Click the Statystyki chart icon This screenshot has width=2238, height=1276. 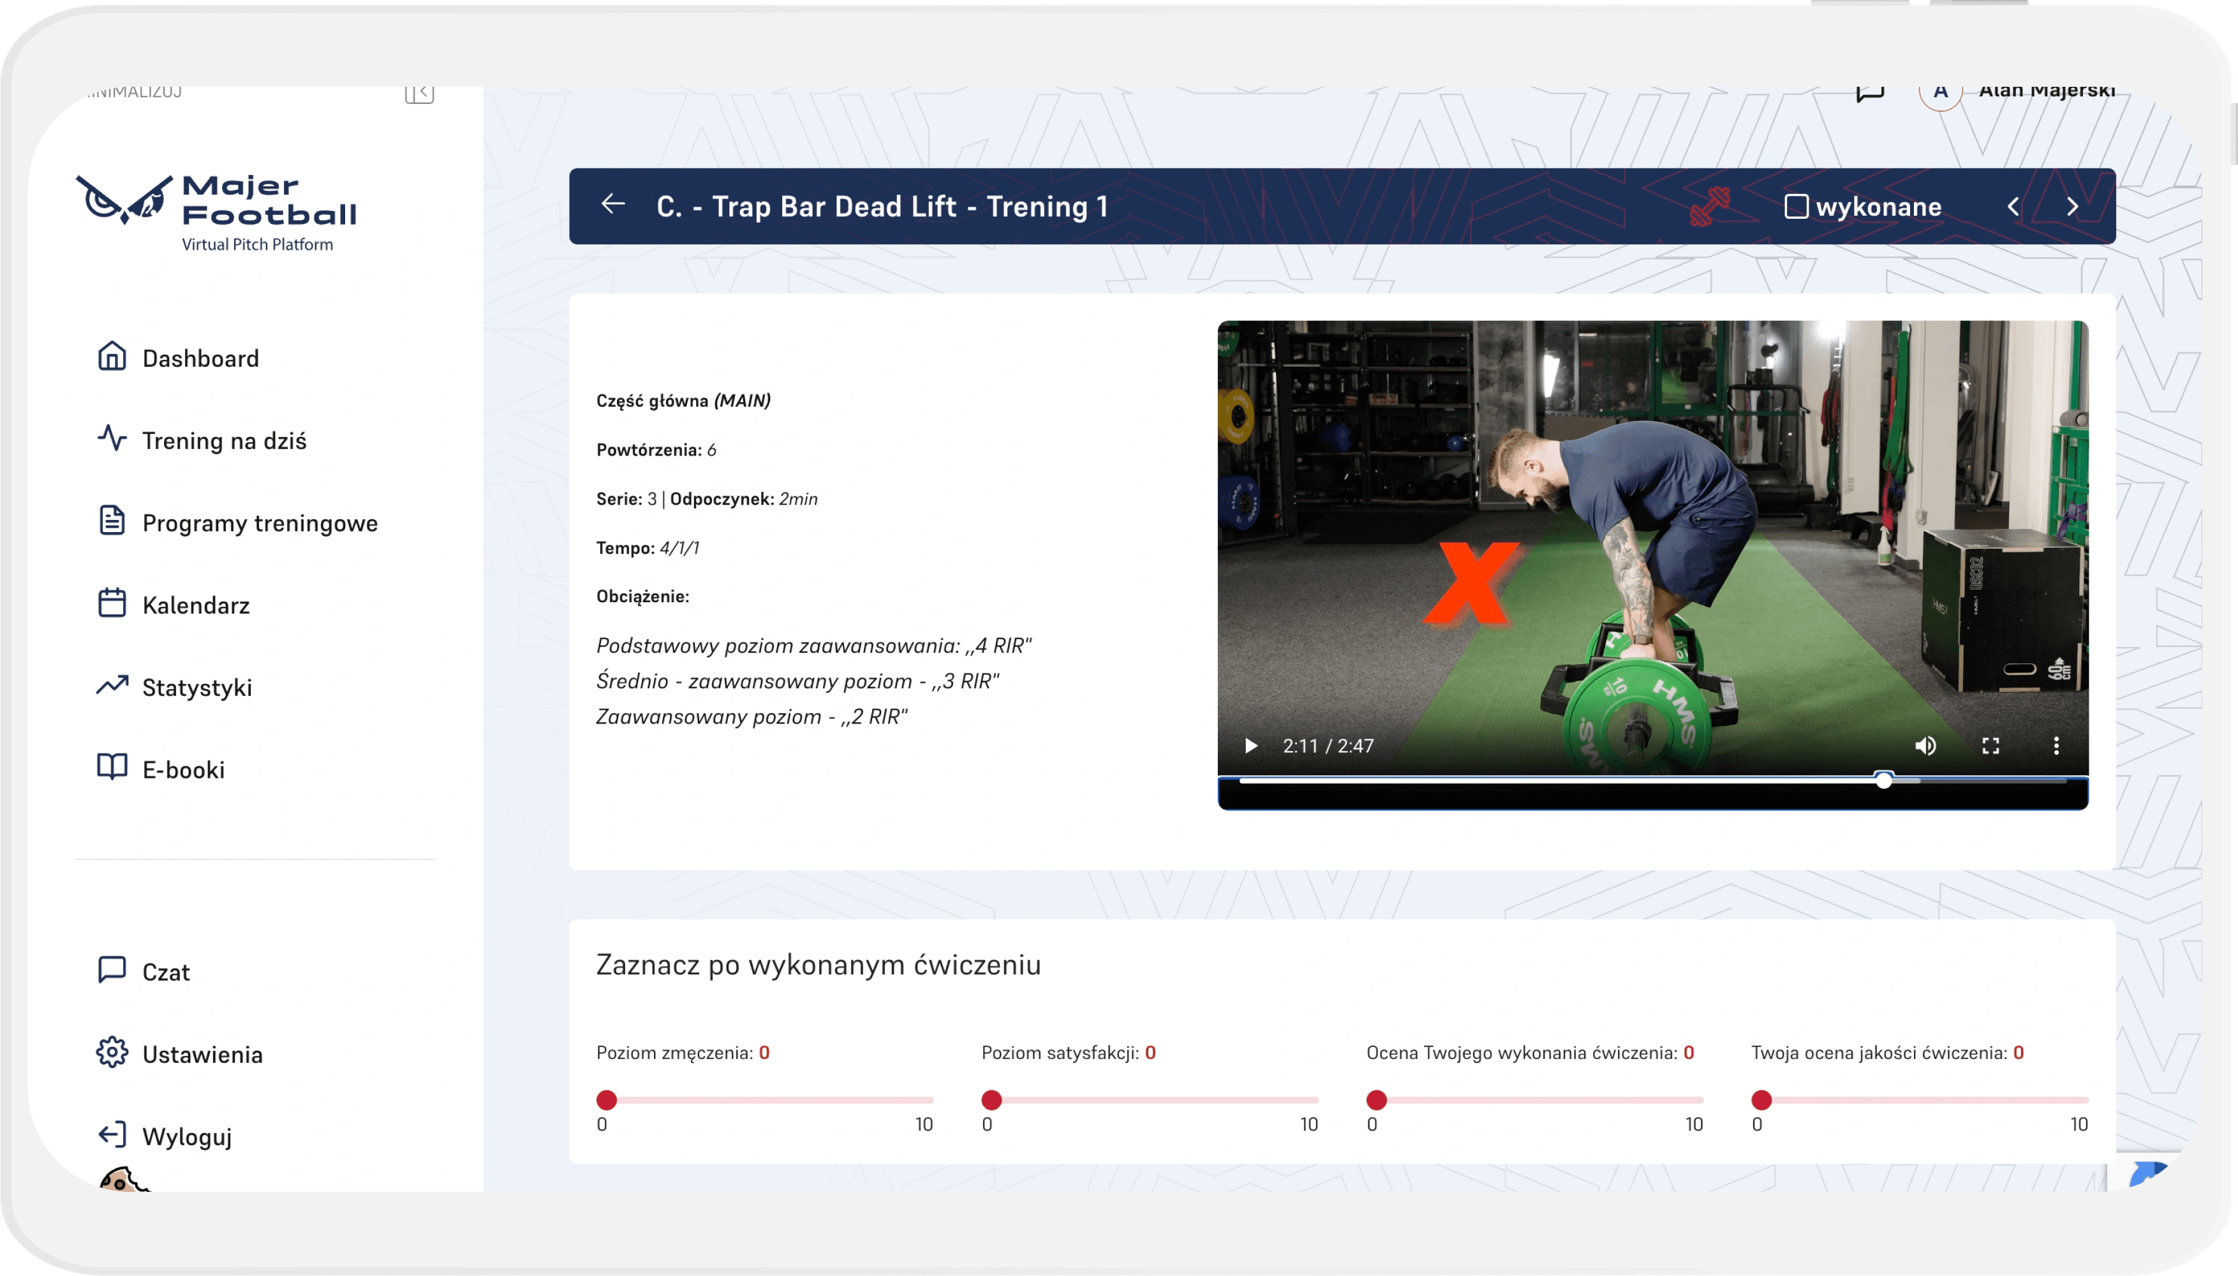pyautogui.click(x=112, y=686)
